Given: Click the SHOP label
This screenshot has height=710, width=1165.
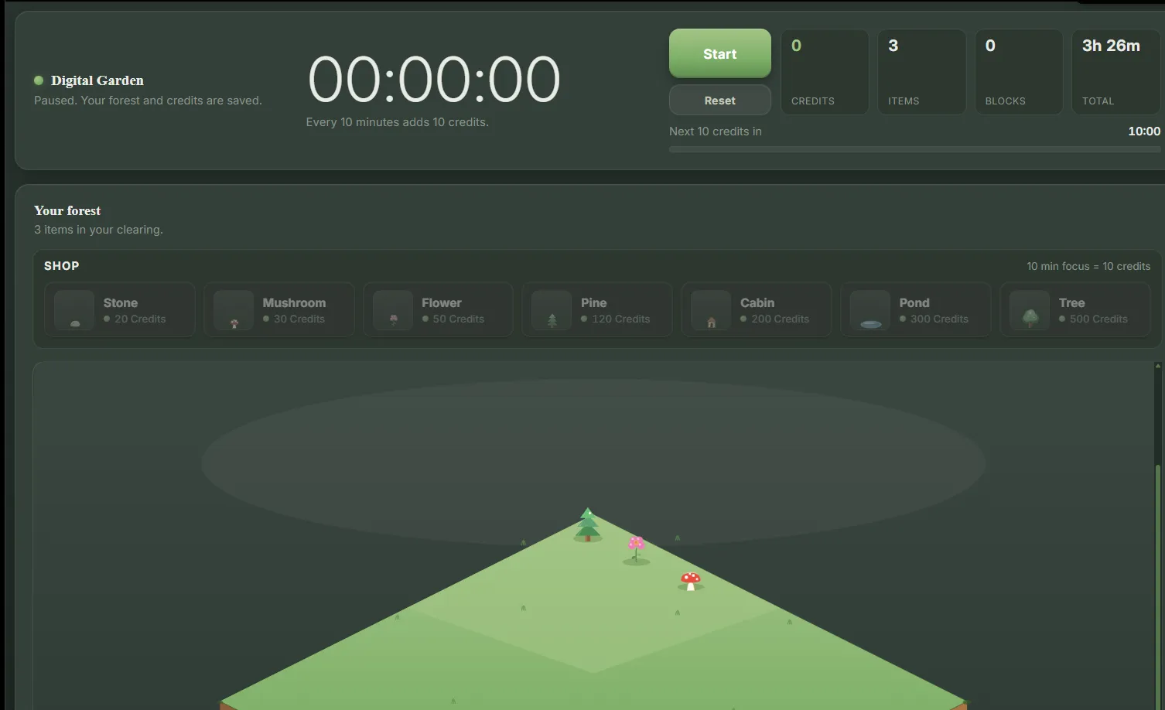Looking at the screenshot, I should [62, 265].
